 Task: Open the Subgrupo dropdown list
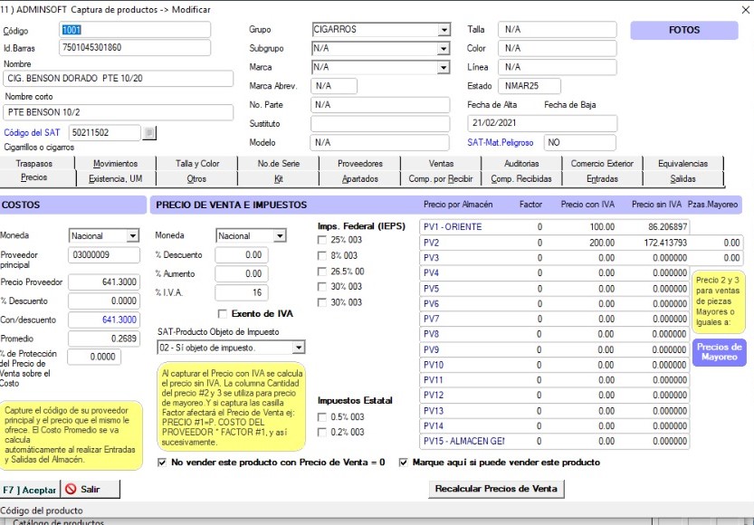(444, 48)
